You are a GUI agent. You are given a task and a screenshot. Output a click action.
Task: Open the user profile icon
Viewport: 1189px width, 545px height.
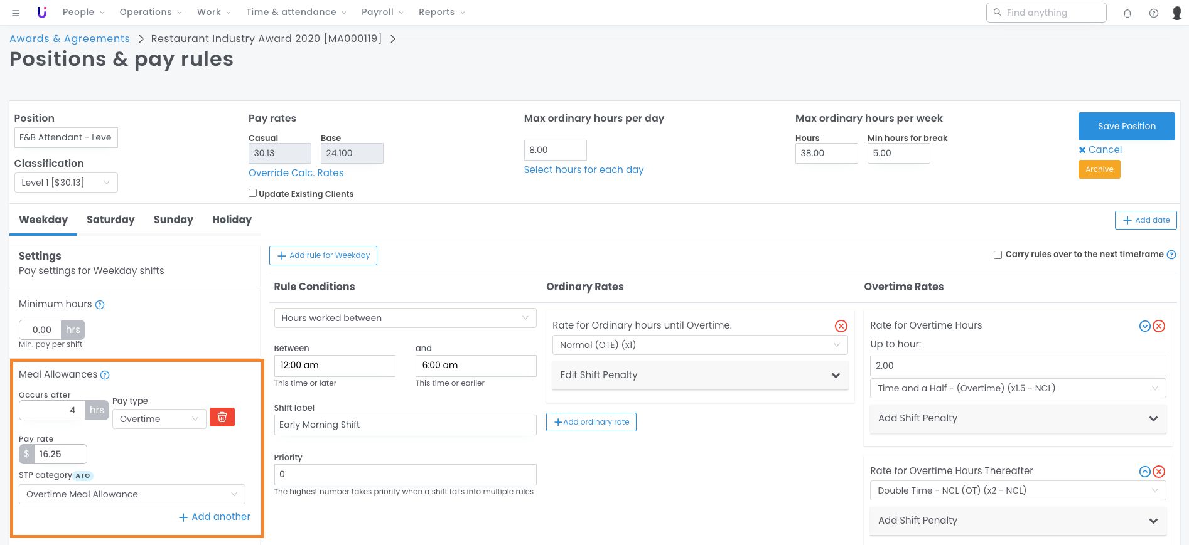coord(1177,13)
